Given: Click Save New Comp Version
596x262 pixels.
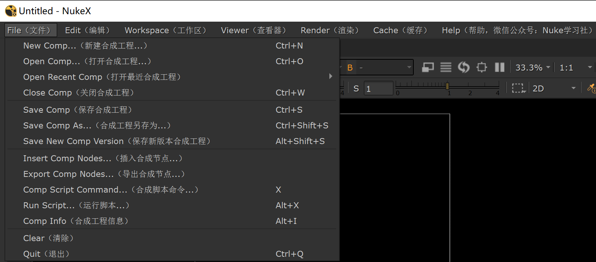Looking at the screenshot, I should (x=172, y=141).
